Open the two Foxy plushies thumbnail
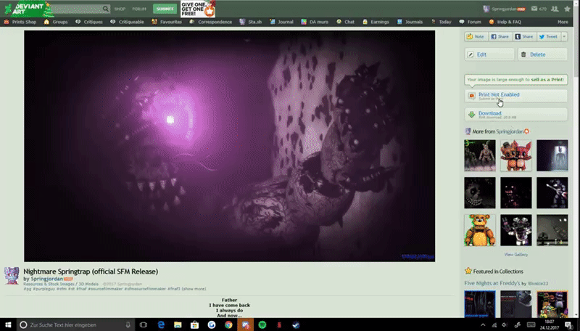This screenshot has height=331, width=580. [516, 155]
